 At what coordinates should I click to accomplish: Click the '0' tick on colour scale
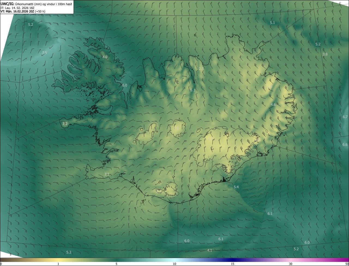[1, 264]
